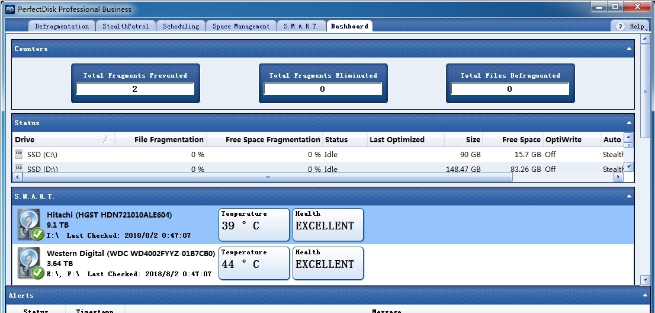
Task: Click the Last Optimized column header
Action: pyautogui.click(x=406, y=139)
